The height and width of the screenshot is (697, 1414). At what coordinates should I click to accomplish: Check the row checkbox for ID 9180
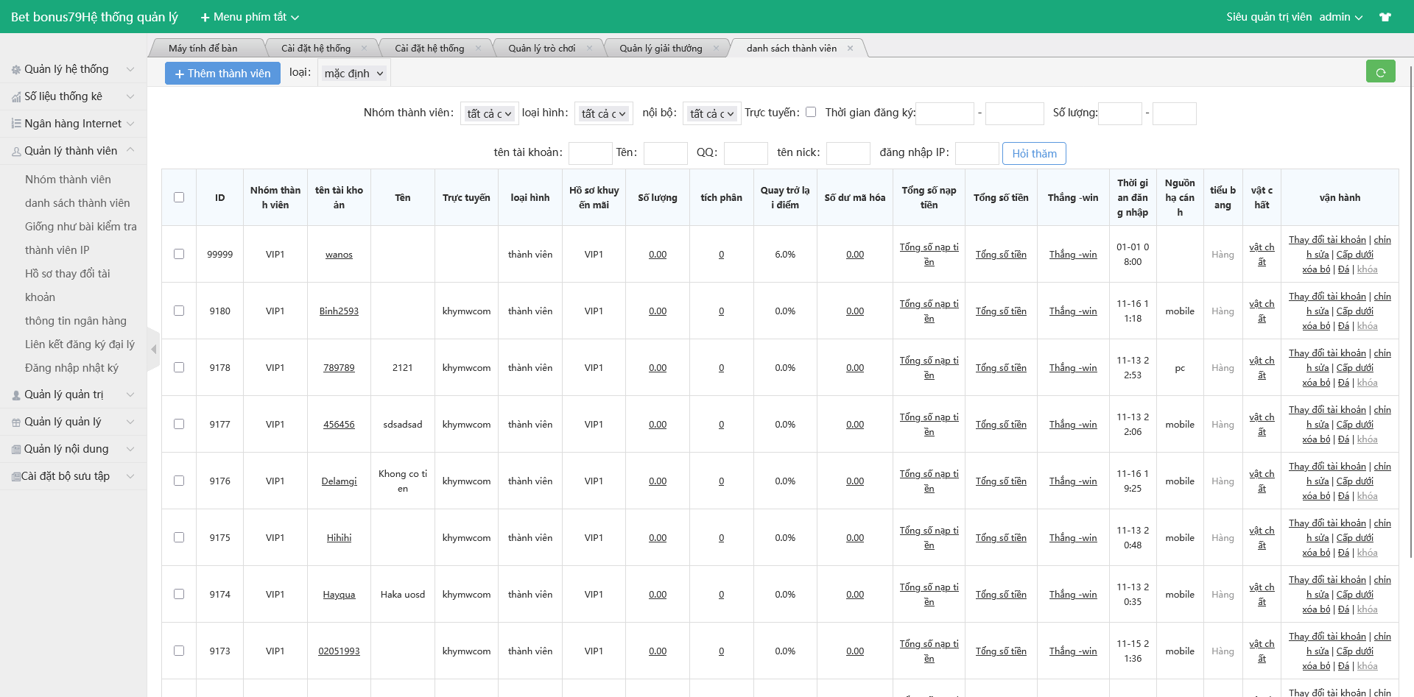(179, 311)
